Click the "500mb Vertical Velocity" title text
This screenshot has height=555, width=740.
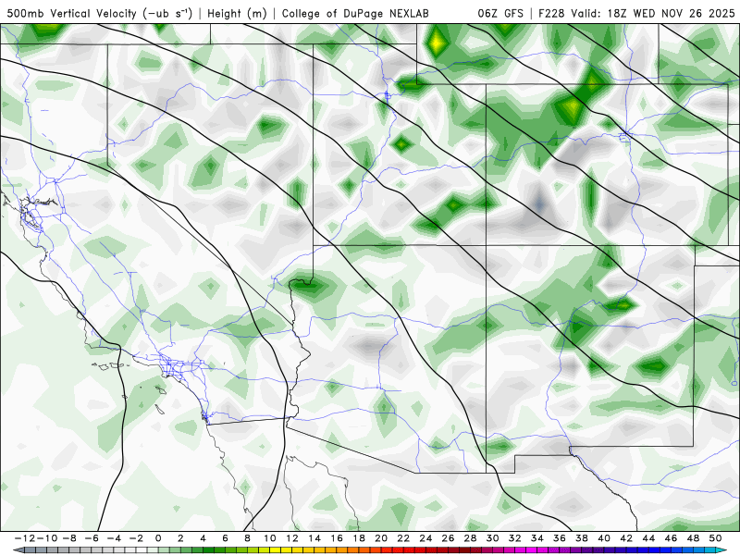pyautogui.click(x=72, y=14)
